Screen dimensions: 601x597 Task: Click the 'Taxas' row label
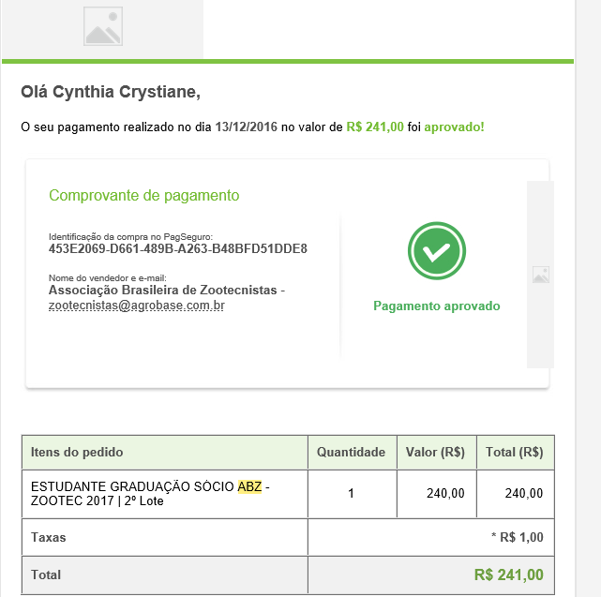(x=49, y=538)
